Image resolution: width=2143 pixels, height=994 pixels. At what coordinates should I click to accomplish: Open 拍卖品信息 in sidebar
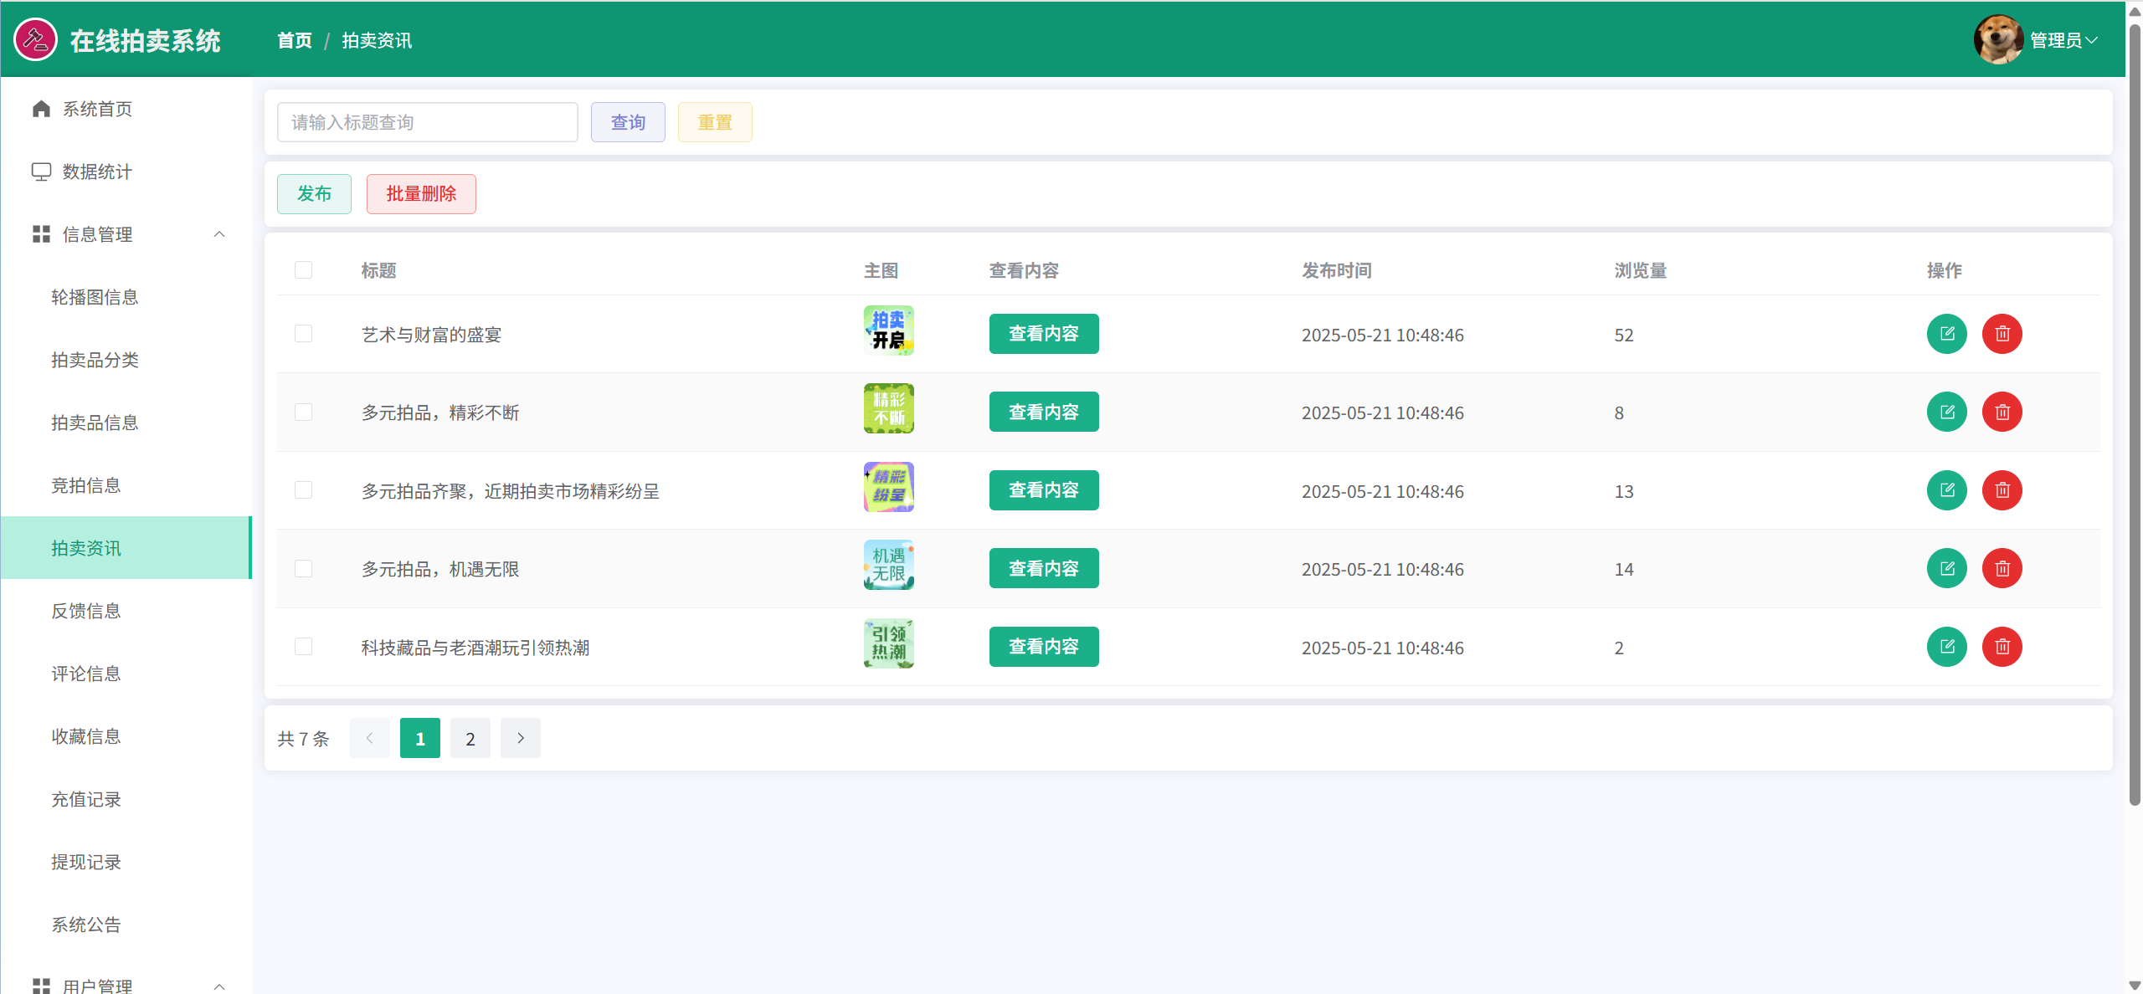(95, 423)
